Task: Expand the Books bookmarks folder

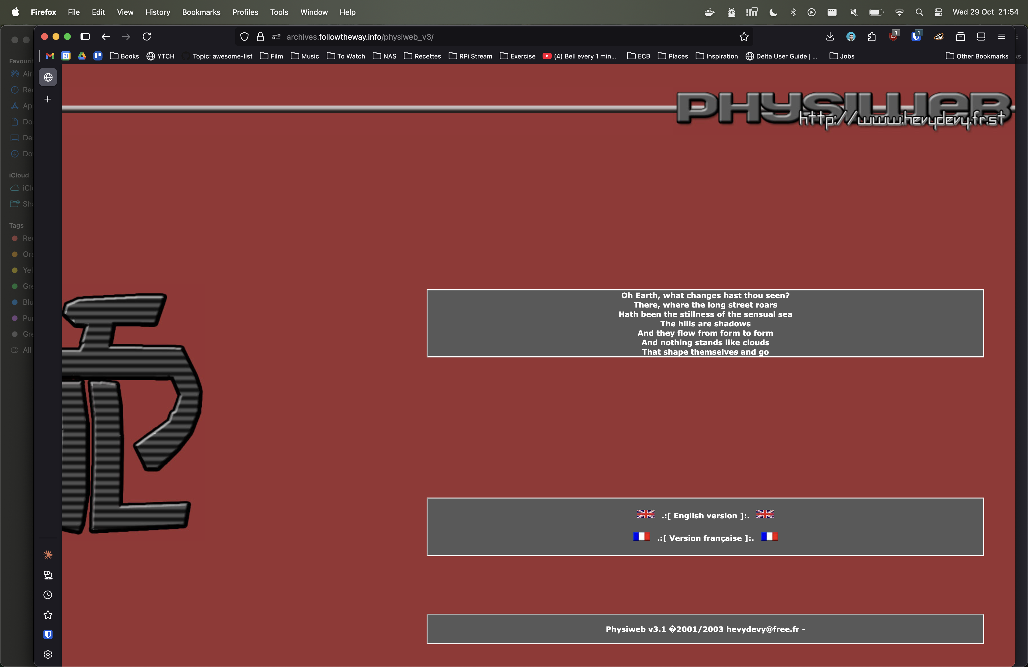Action: [x=125, y=56]
